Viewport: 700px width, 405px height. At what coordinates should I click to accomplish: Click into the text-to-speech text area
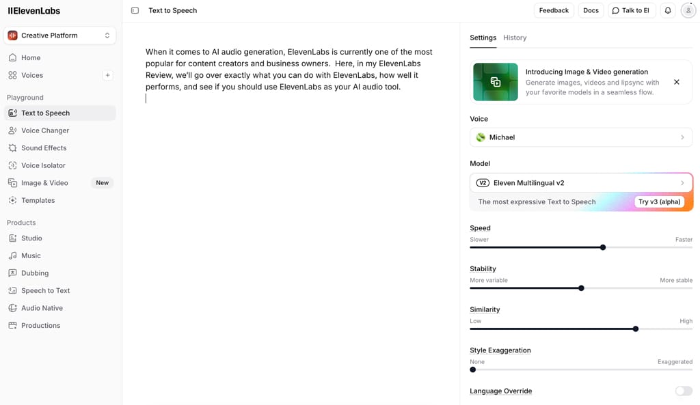click(291, 205)
